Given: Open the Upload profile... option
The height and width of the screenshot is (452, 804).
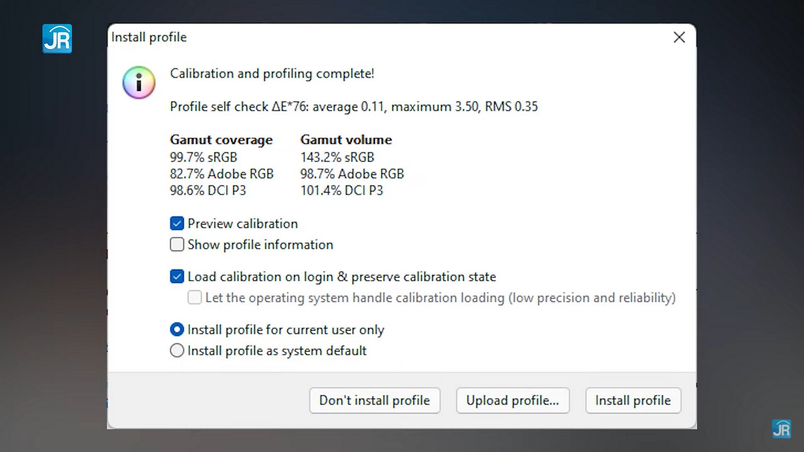Looking at the screenshot, I should 513,401.
